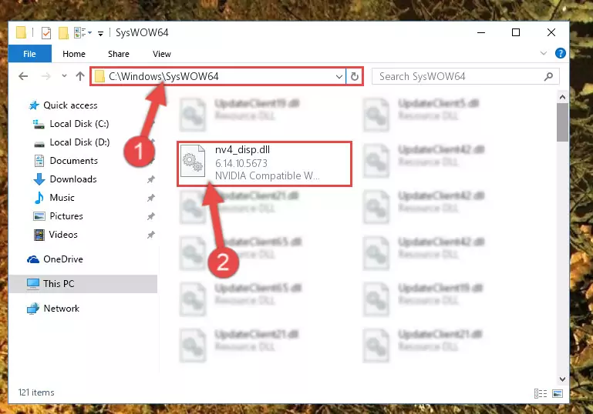
Task: Click the Local Disk (D:) drive icon
Action: (39, 143)
